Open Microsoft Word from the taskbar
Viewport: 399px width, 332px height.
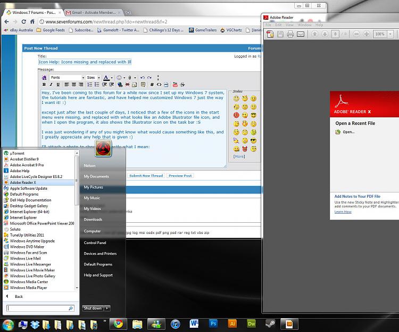194,324
